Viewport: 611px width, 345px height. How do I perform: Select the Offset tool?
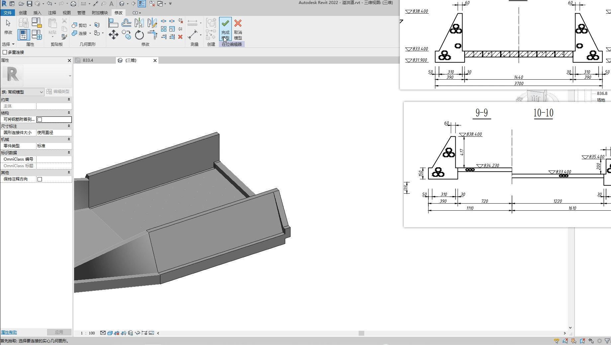pyautogui.click(x=126, y=23)
